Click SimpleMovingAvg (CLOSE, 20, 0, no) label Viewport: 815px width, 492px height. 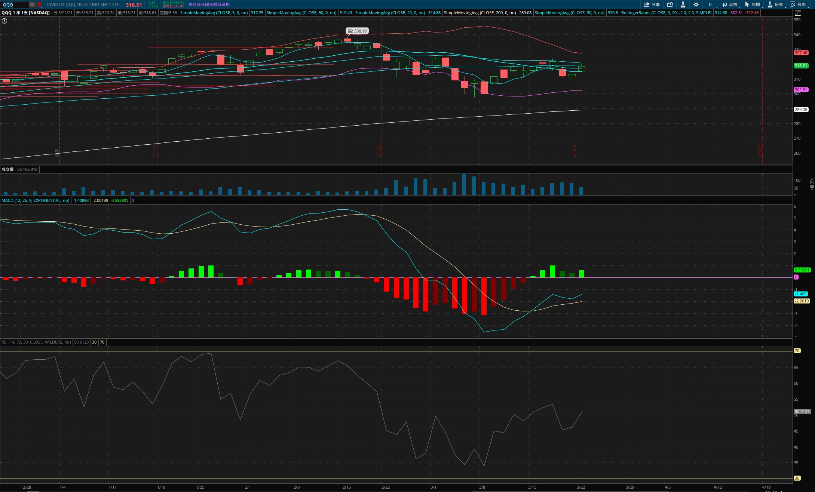[x=390, y=13]
